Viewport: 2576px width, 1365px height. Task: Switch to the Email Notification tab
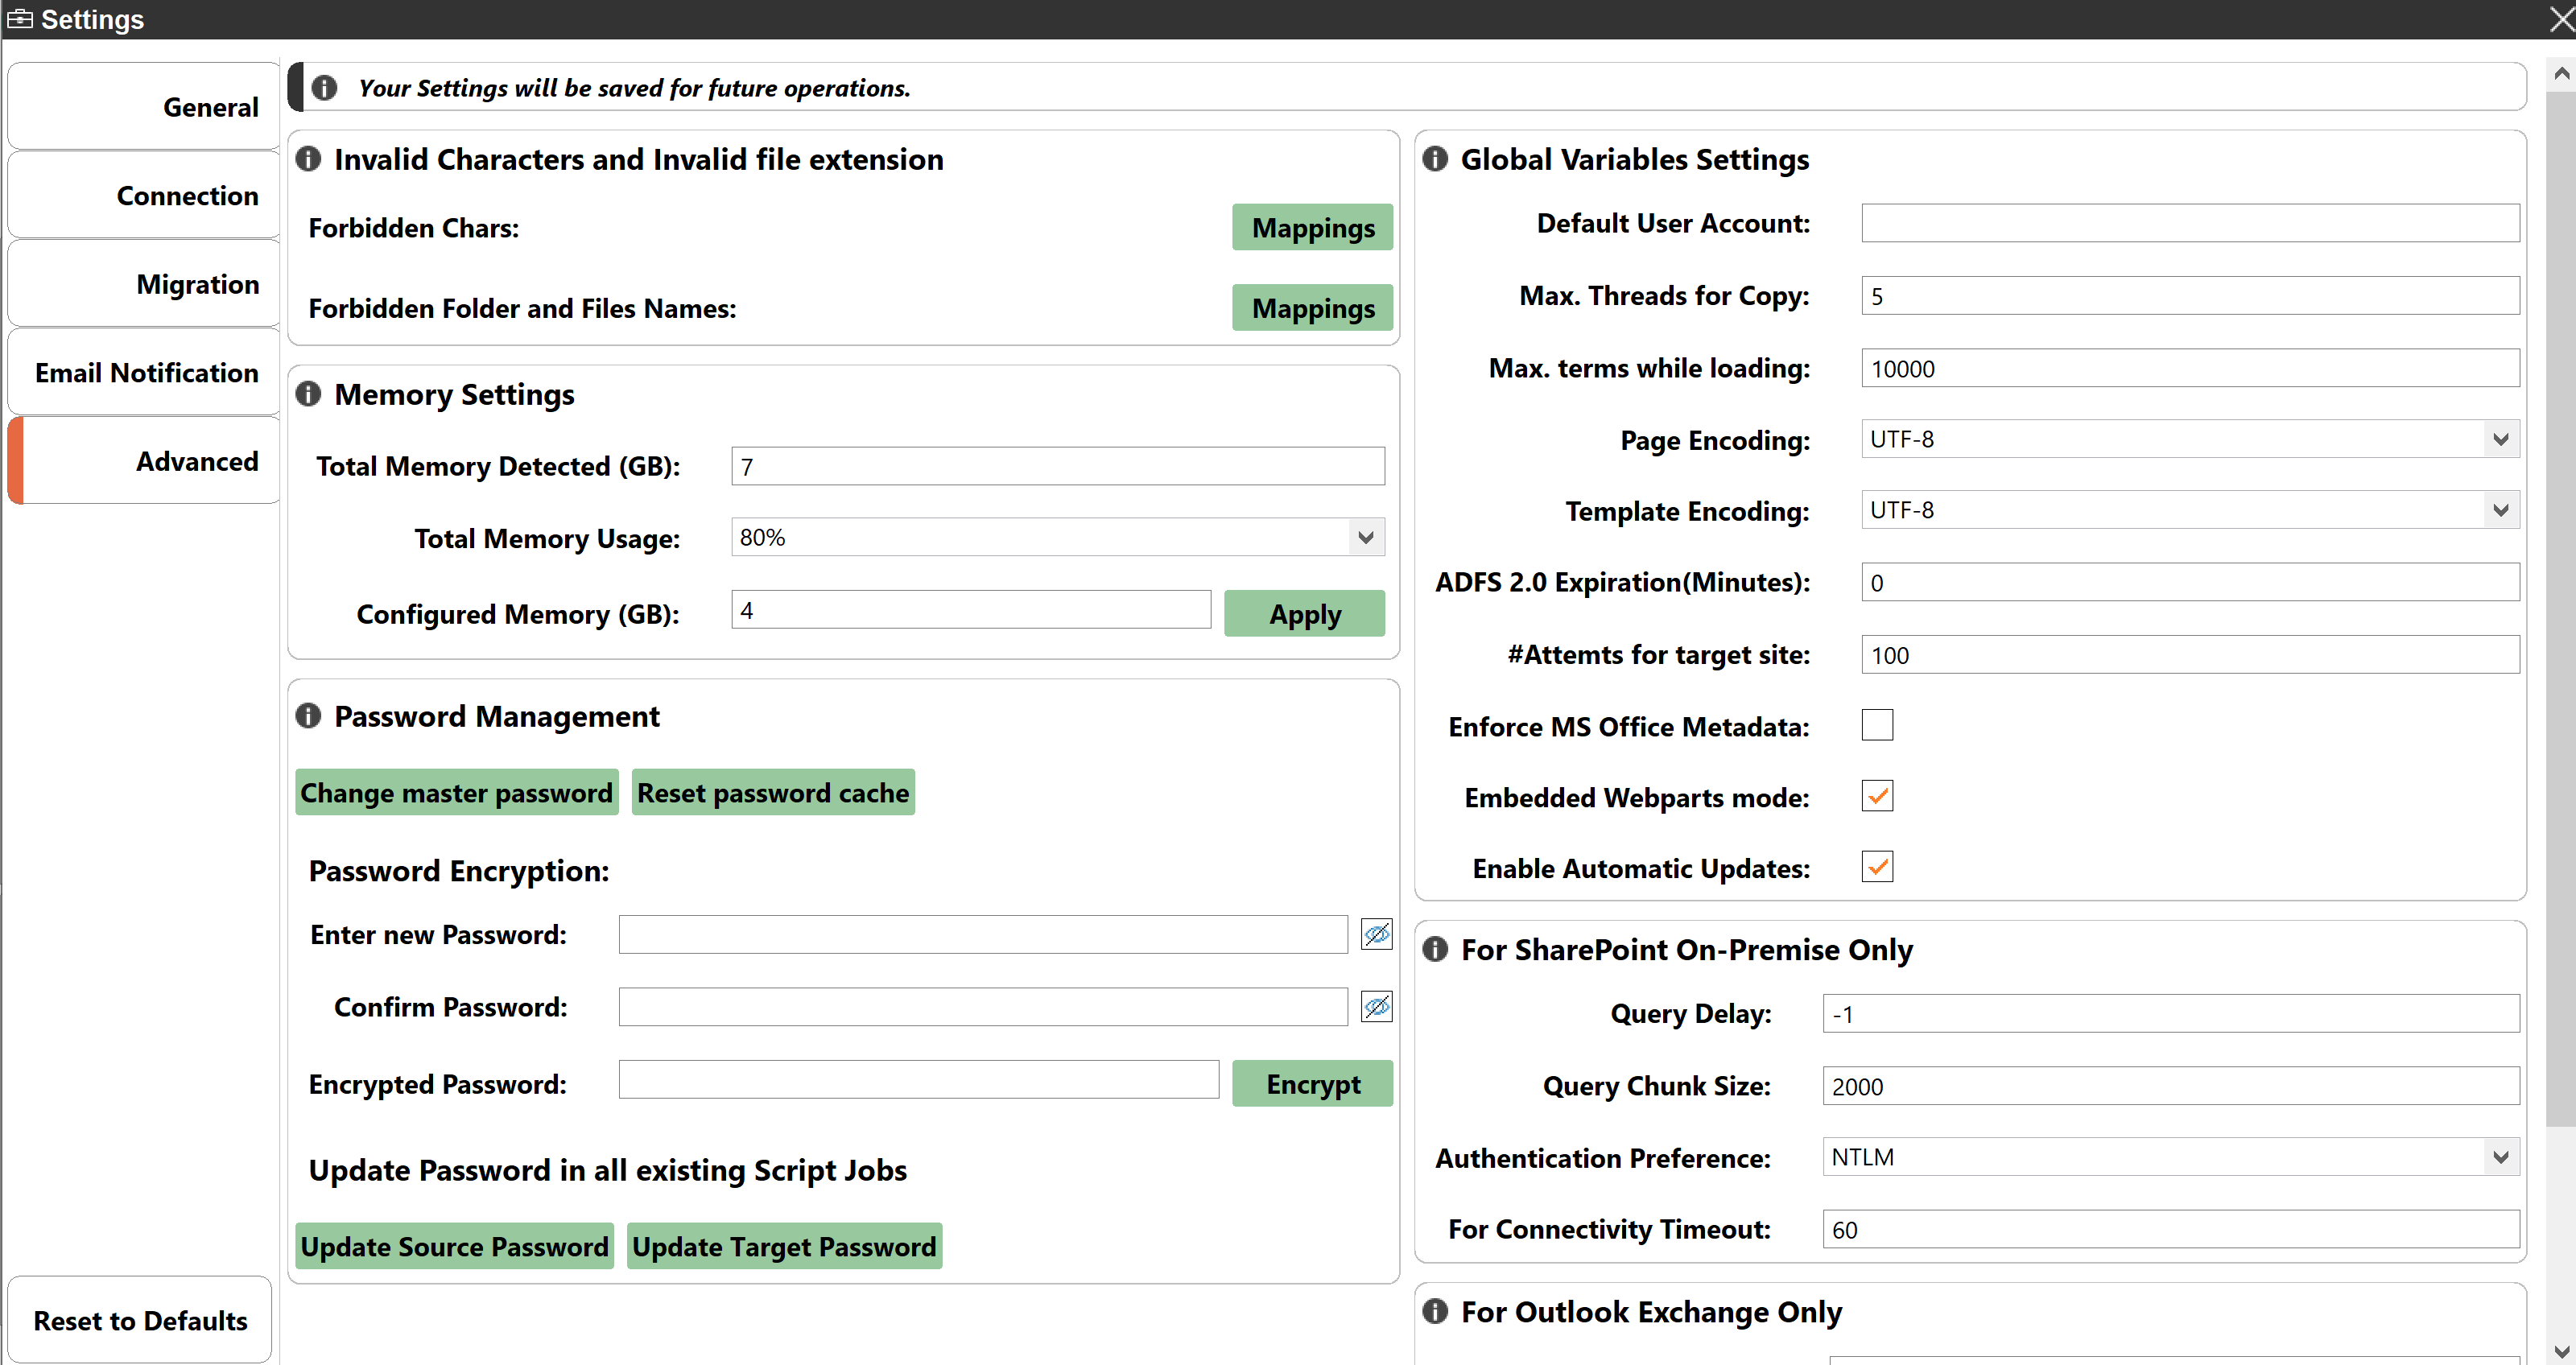[x=145, y=372]
